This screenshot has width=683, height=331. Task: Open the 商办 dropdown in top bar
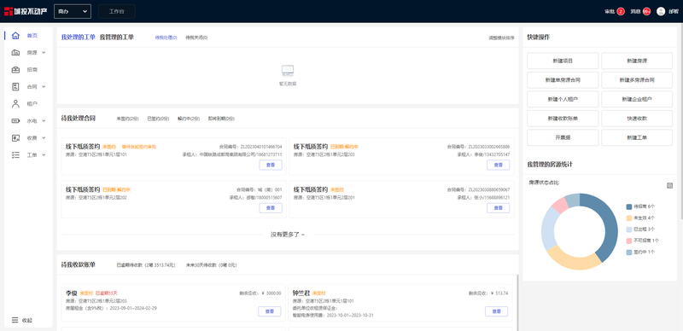(73, 11)
